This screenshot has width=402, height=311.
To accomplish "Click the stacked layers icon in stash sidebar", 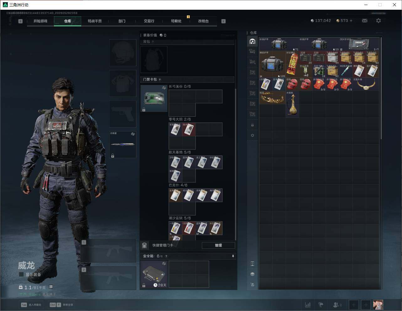I will pos(252,274).
